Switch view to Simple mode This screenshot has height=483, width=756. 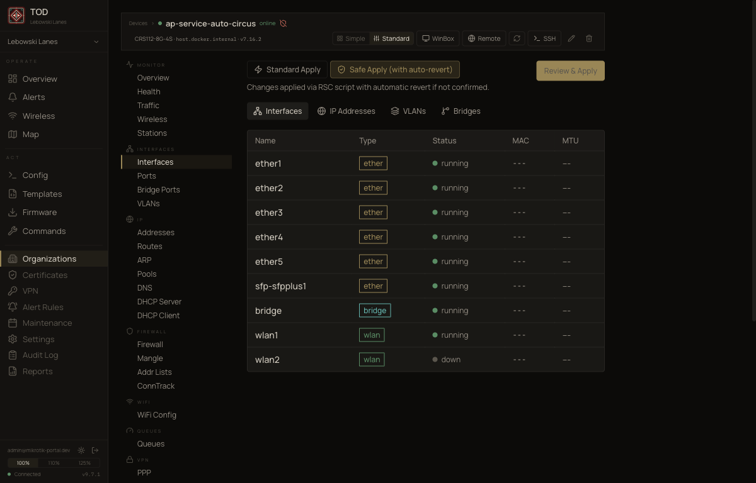pyautogui.click(x=350, y=38)
